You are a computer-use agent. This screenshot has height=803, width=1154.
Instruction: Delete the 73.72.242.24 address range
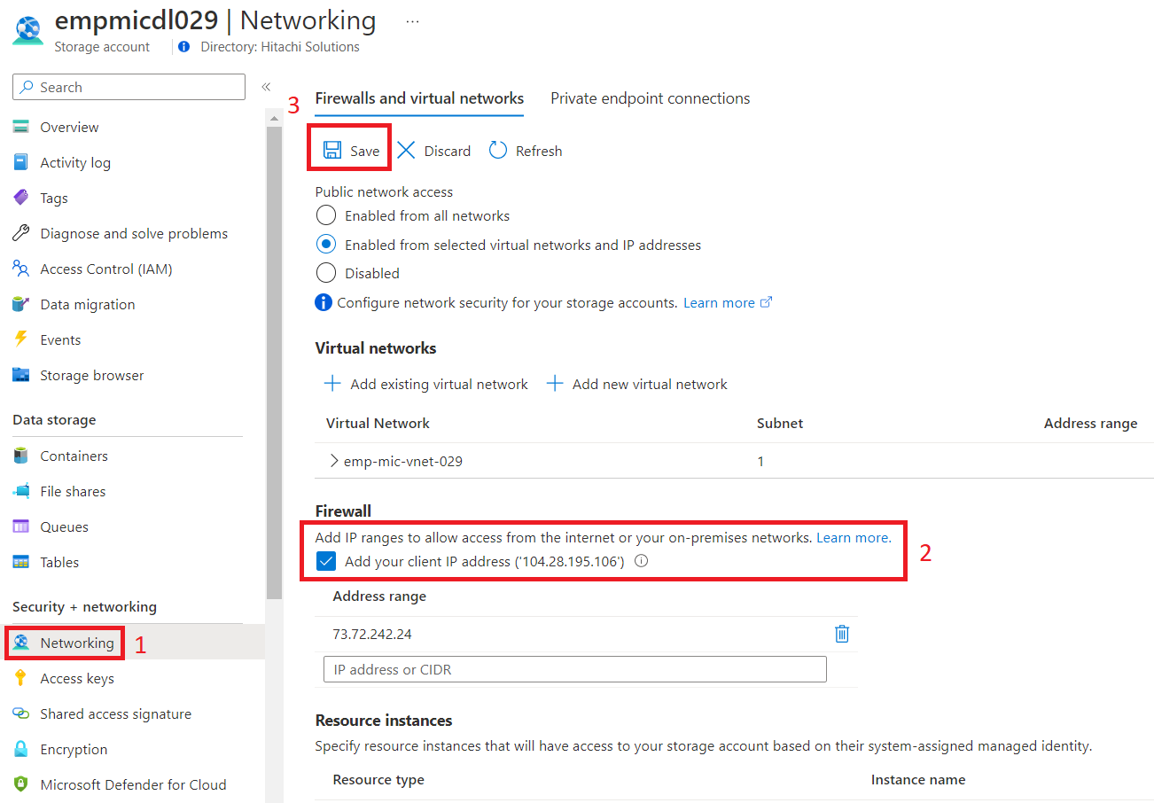[842, 634]
